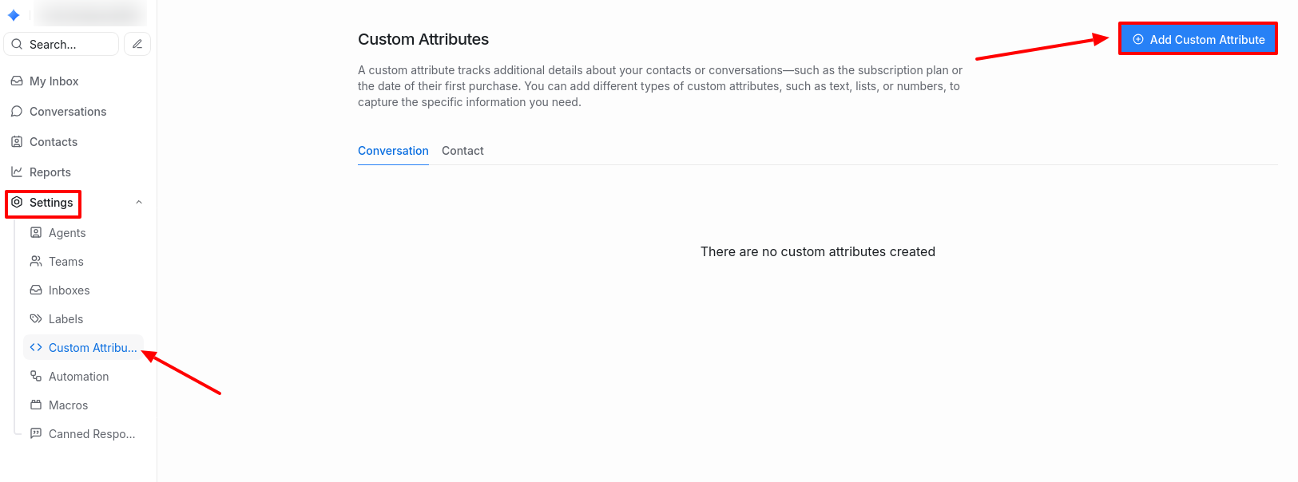
Task: Open Inboxes settings page
Action: point(69,290)
